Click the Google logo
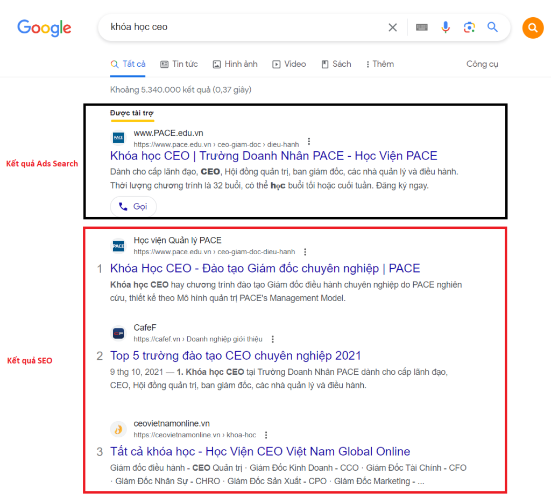 coord(44,28)
